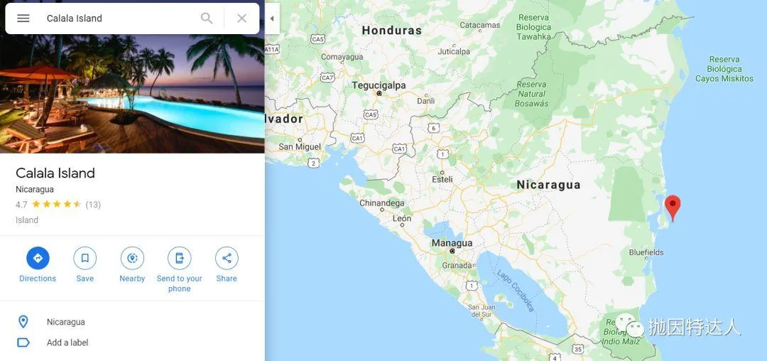Screen dimensions: 767x361
Task: Collapse the side panel arrow
Action: [x=272, y=18]
